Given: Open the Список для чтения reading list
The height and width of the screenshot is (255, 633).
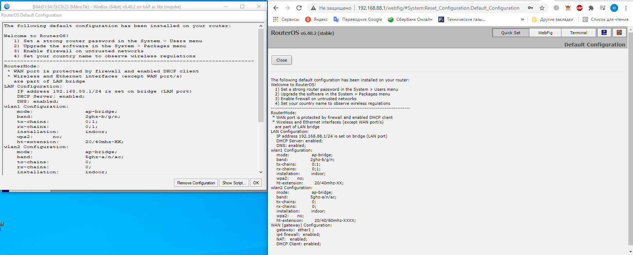Looking at the screenshot, I should (x=606, y=19).
